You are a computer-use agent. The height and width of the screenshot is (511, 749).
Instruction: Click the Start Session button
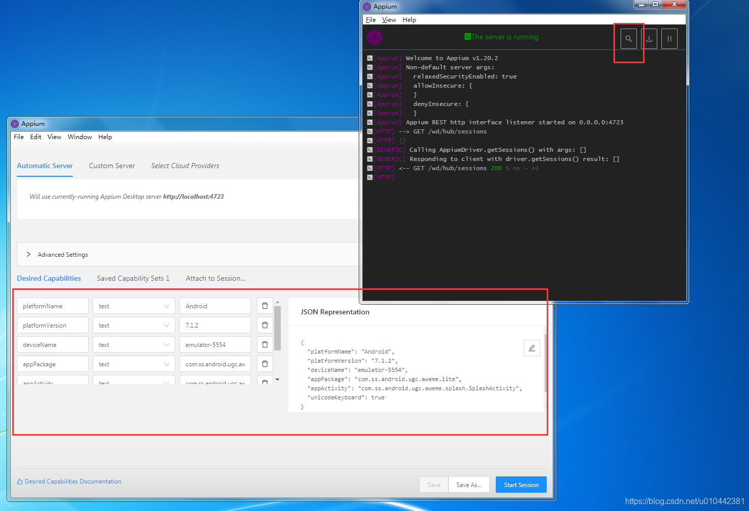[x=521, y=485]
